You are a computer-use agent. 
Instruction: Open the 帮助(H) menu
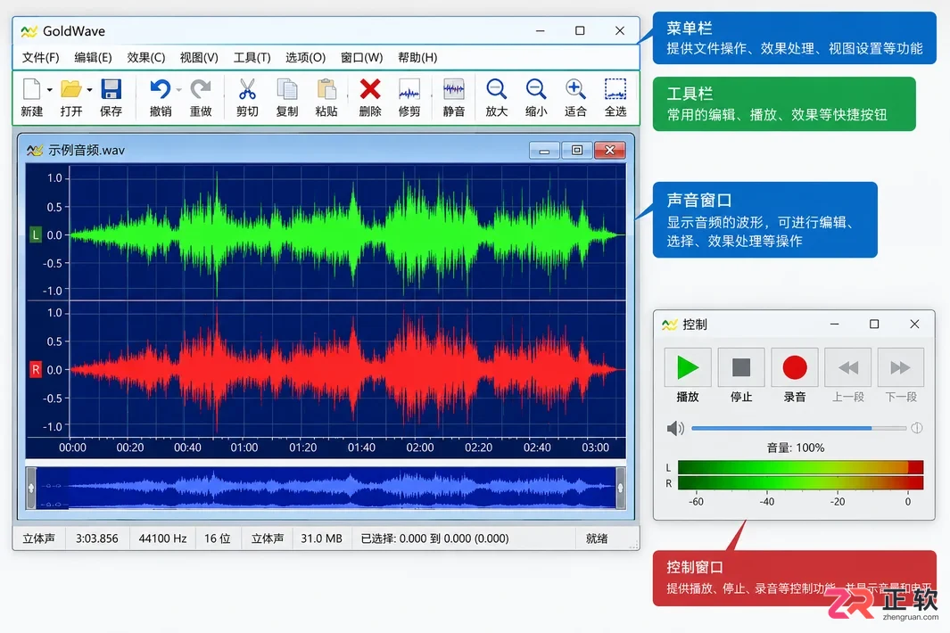417,58
